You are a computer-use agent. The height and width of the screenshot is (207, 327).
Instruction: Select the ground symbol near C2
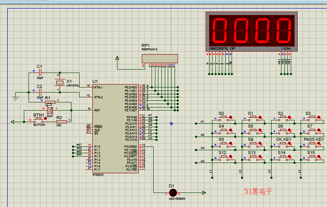[16, 98]
